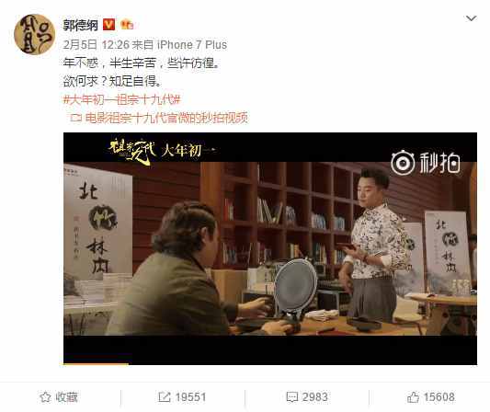Click the 2月5日 12:26 timestamp

[x=97, y=45]
